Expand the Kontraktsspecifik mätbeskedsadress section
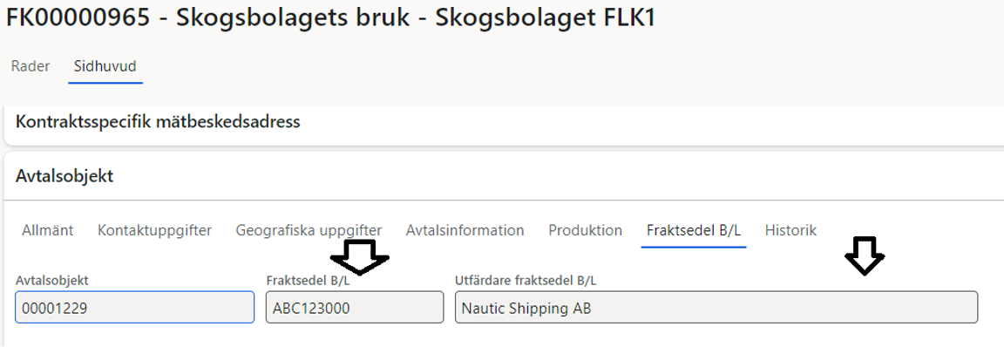The width and height of the screenshot is (1004, 347). [x=158, y=122]
